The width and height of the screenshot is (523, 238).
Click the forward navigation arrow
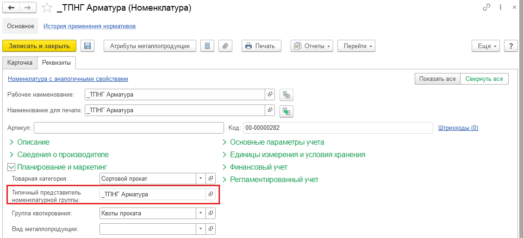tap(28, 8)
